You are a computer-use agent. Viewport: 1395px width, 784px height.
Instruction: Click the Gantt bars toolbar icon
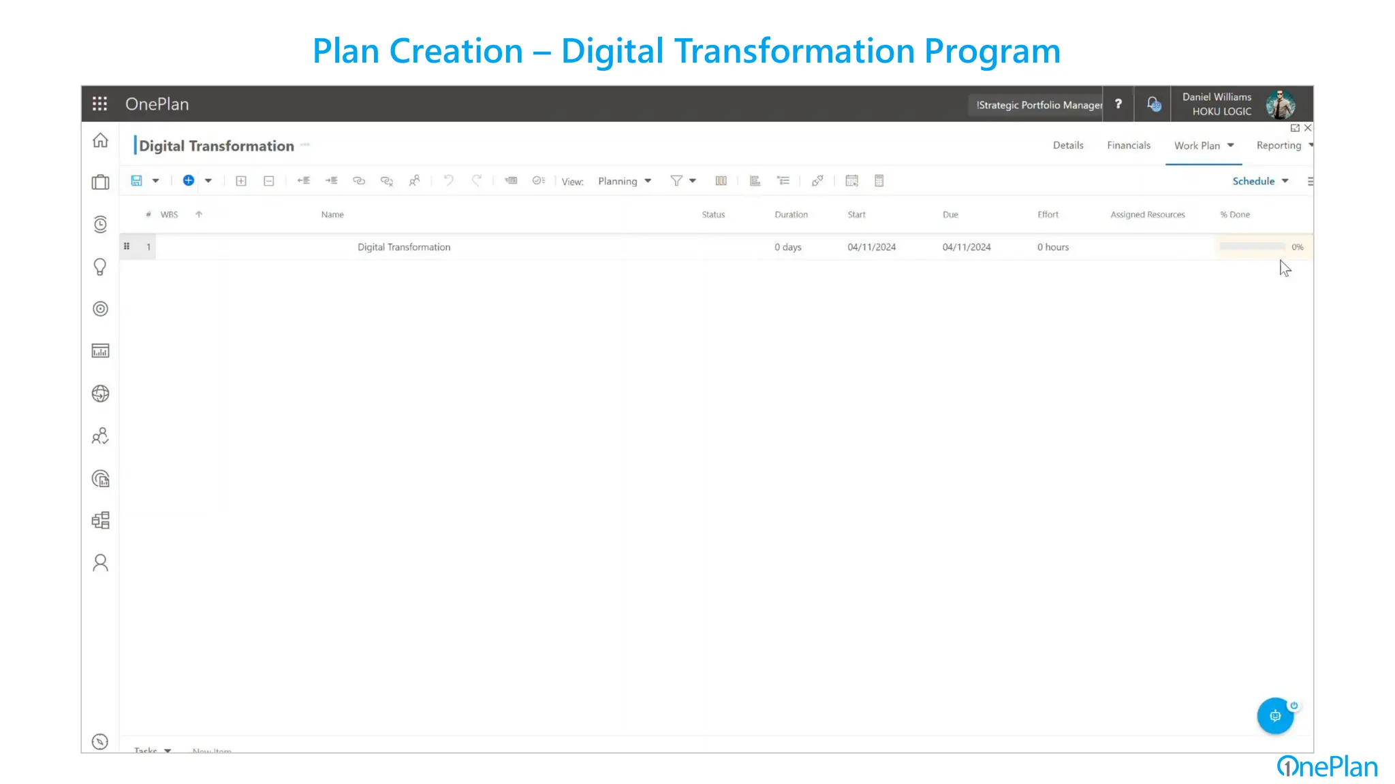click(x=755, y=180)
